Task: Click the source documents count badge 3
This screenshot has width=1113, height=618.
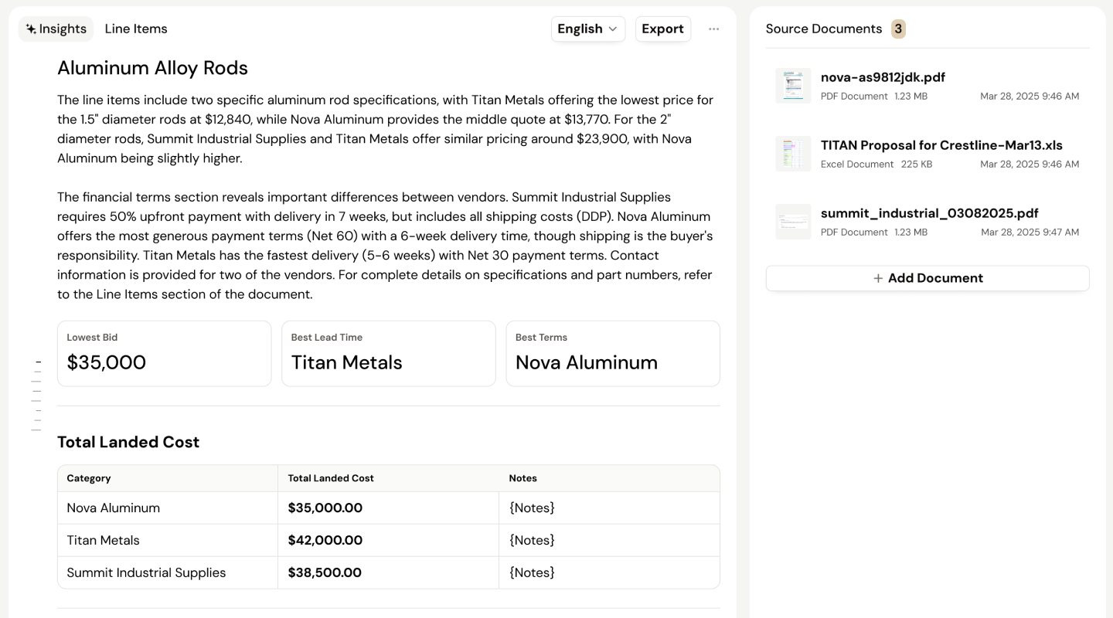Action: pyautogui.click(x=898, y=29)
